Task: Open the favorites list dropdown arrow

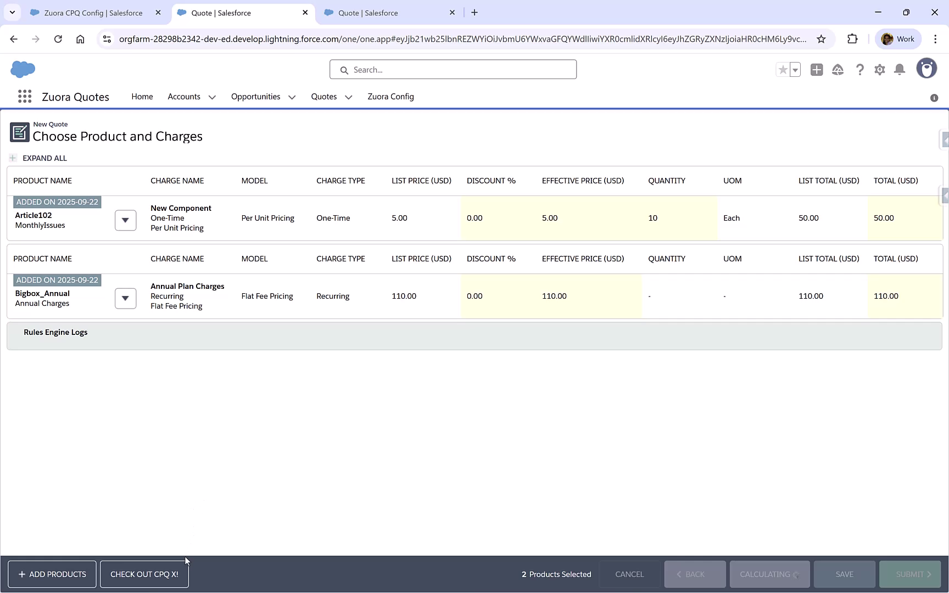Action: pyautogui.click(x=794, y=70)
